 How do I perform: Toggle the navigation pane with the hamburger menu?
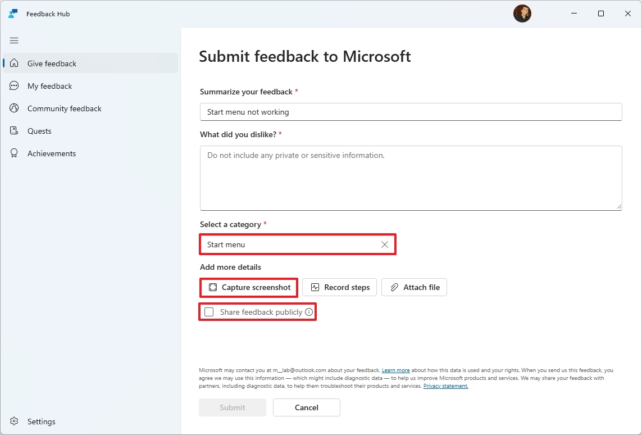(14, 40)
